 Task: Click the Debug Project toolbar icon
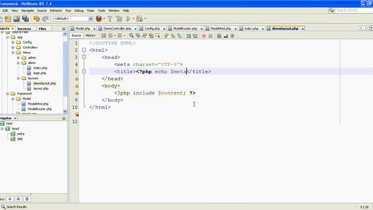click(140, 19)
